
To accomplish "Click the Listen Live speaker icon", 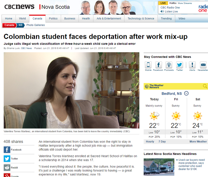I will coord(162,11).
